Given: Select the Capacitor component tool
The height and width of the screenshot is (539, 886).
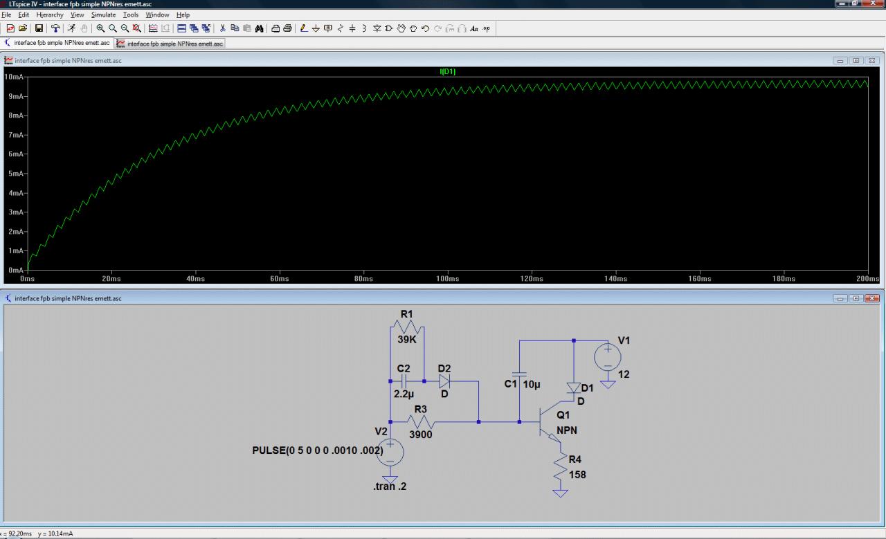Looking at the screenshot, I should click(x=352, y=28).
